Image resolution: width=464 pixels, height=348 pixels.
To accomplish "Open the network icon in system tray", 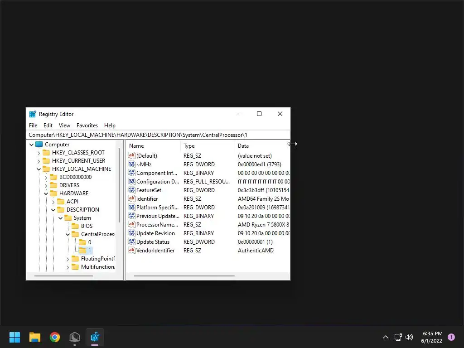I will (x=398, y=337).
